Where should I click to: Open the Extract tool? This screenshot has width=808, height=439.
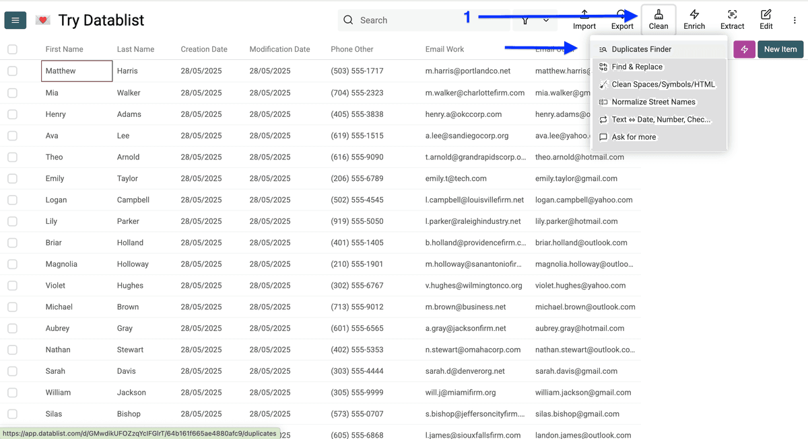(732, 19)
